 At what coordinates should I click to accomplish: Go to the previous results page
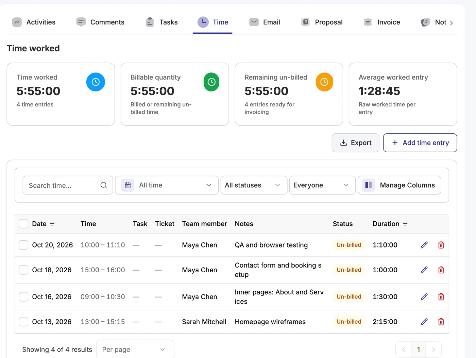[x=404, y=350]
